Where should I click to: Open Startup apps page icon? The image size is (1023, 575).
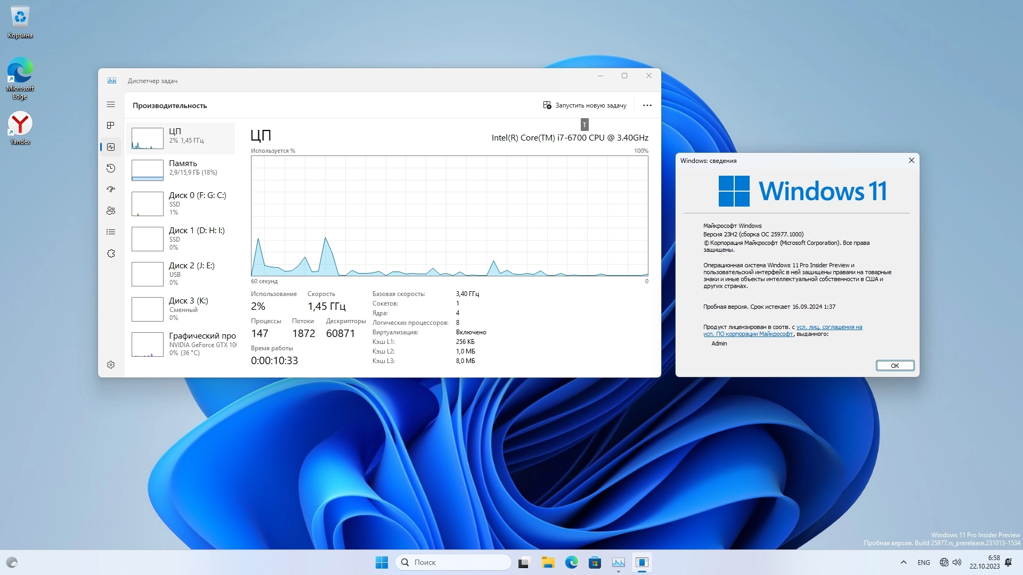click(111, 190)
